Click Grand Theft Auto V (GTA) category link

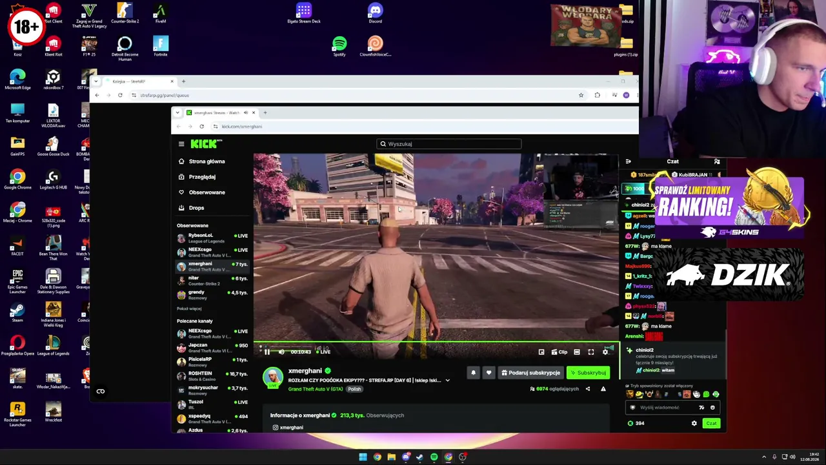coord(316,389)
